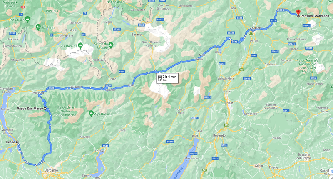Open the 7 h 4 min route info box
This screenshot has height=179, width=333.
[167, 78]
